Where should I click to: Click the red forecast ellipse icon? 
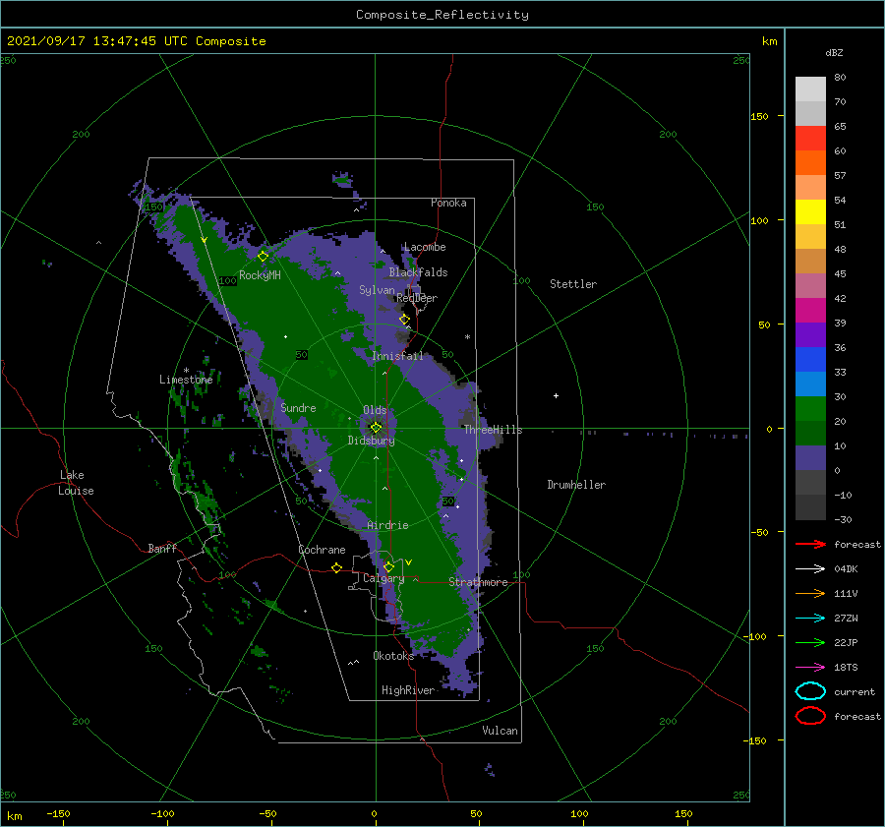point(810,716)
